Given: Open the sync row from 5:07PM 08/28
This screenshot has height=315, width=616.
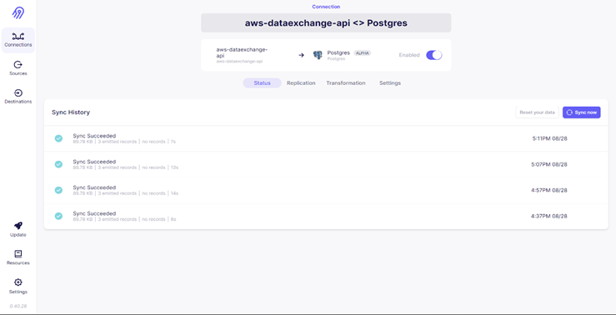Looking at the screenshot, I should 326,164.
